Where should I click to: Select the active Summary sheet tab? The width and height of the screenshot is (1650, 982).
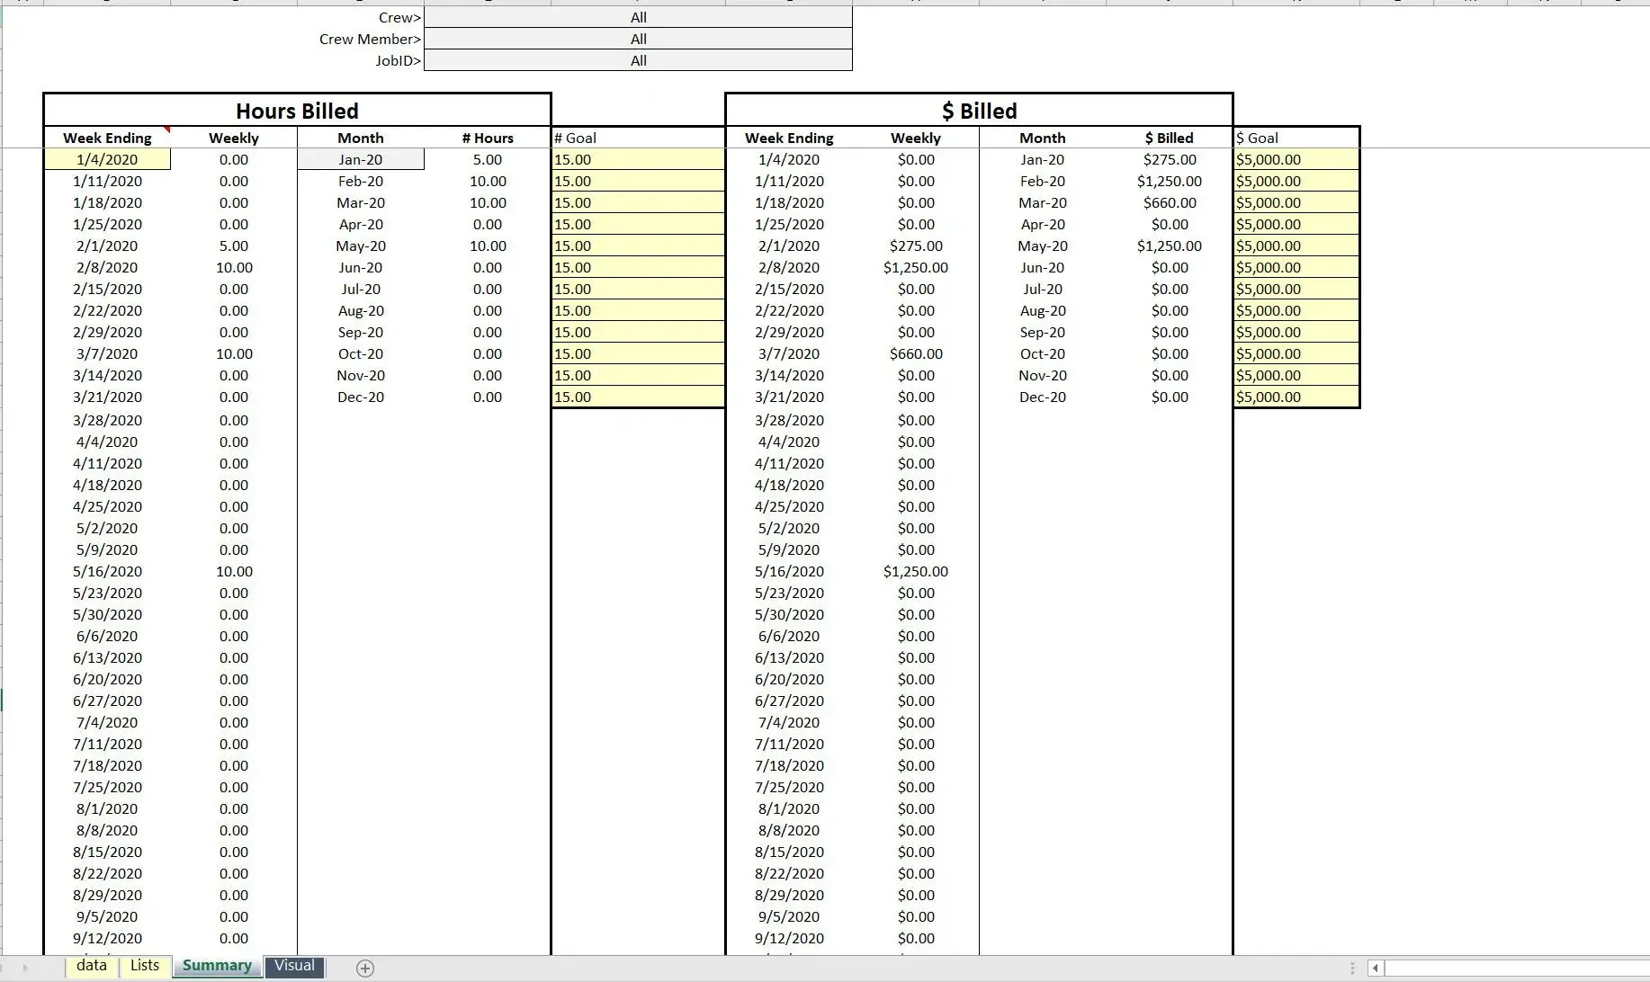click(216, 964)
